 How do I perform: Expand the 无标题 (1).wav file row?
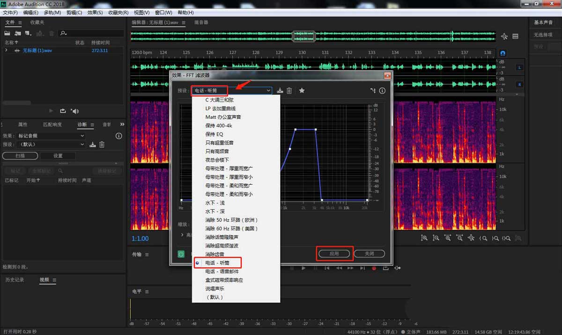click(6, 50)
